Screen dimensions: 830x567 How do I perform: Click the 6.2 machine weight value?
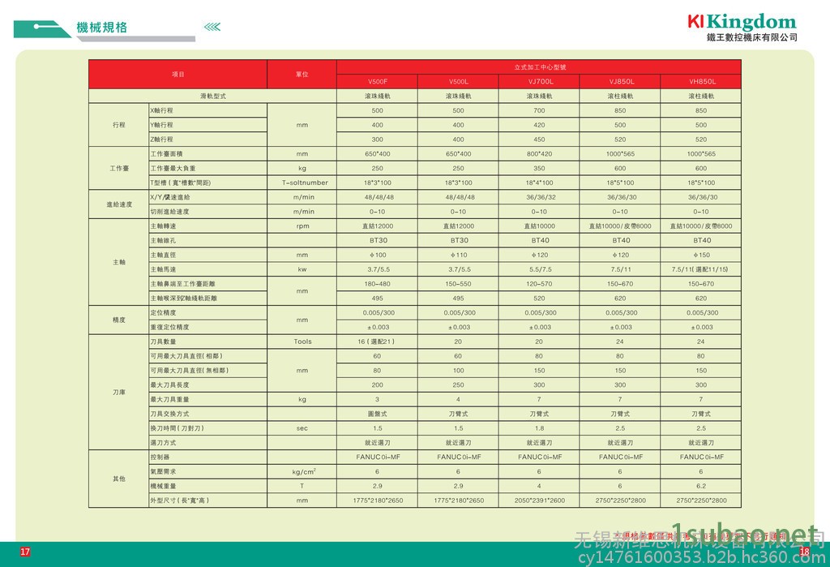[x=701, y=486]
